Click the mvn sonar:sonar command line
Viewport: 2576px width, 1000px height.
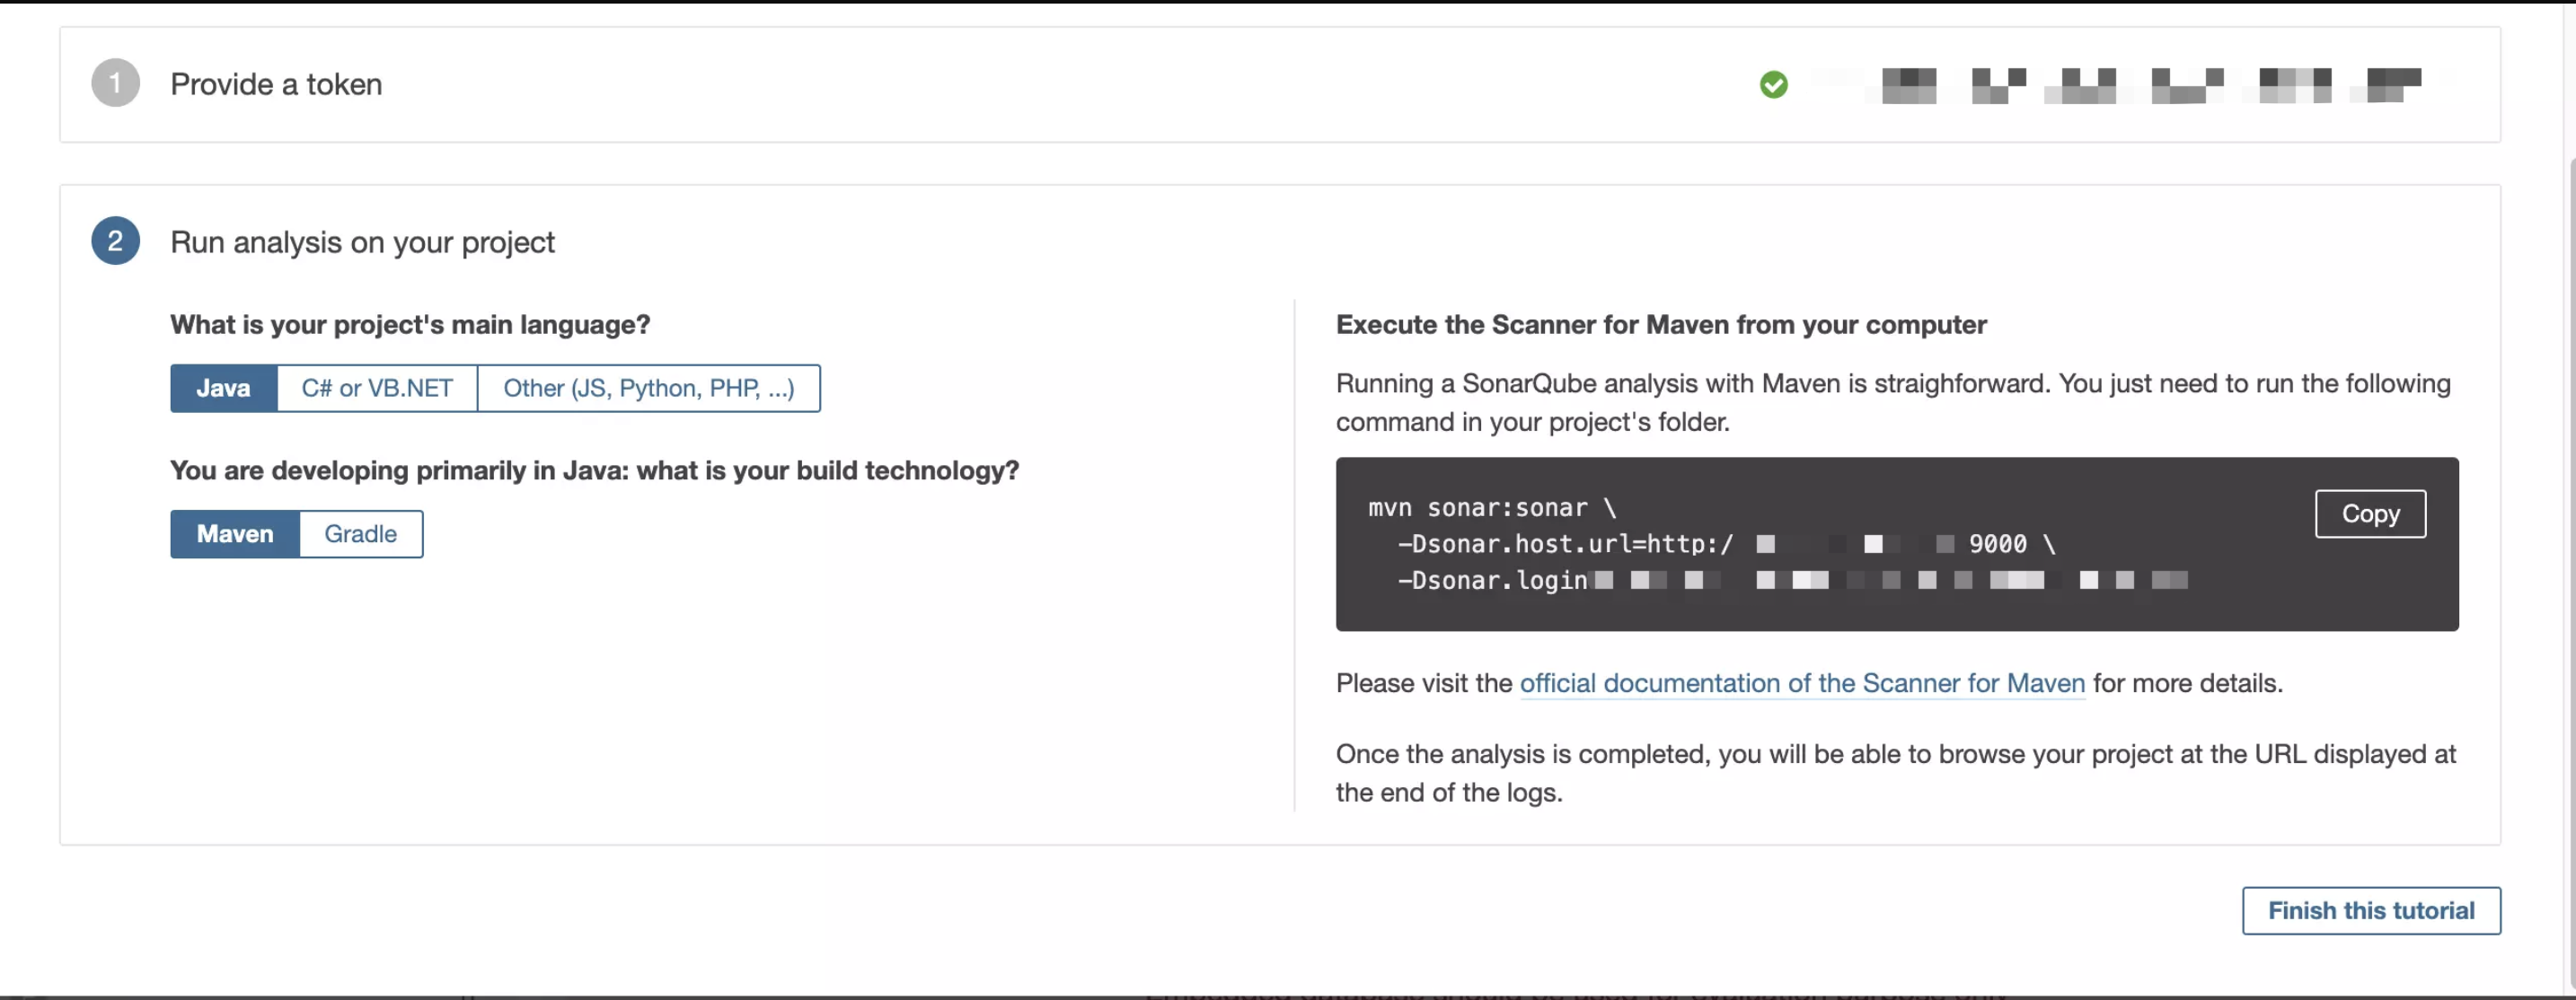tap(1491, 507)
